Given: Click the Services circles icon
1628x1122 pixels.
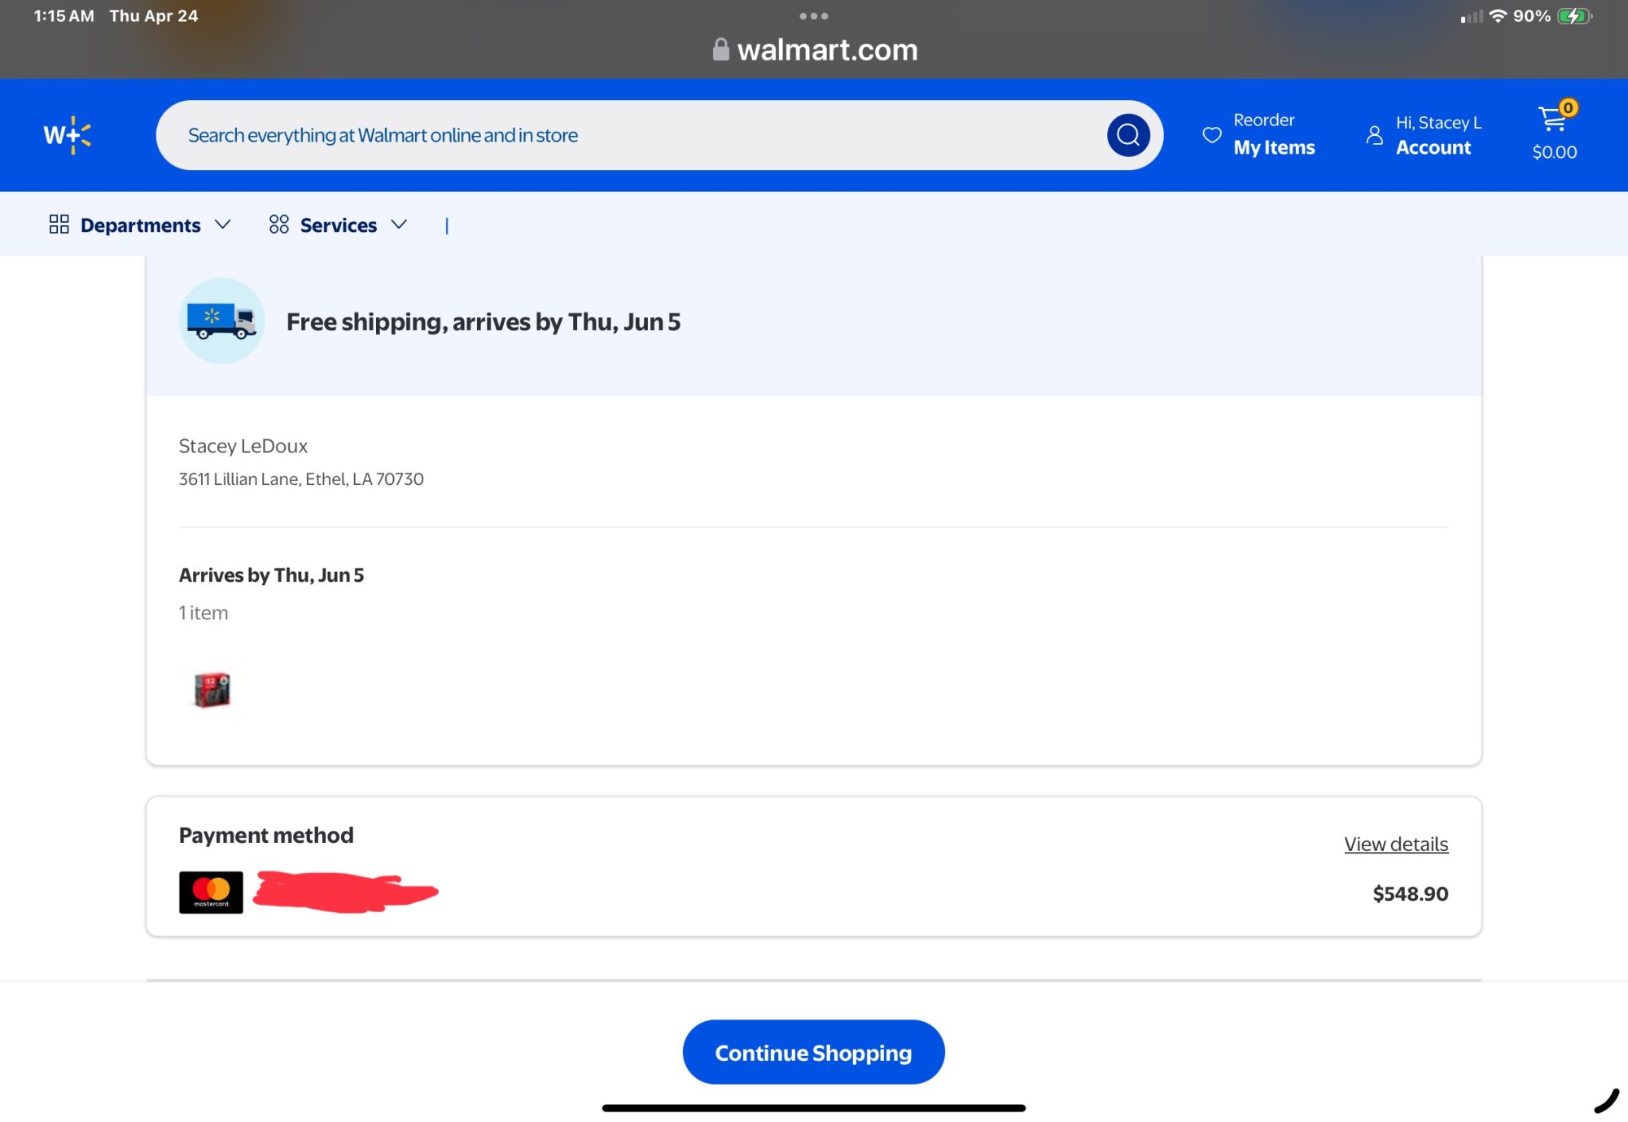Looking at the screenshot, I should tap(278, 225).
